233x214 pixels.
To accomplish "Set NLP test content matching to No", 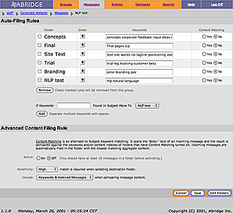I will point(216,80).
